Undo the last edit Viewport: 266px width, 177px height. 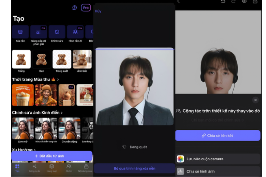(223, 2)
